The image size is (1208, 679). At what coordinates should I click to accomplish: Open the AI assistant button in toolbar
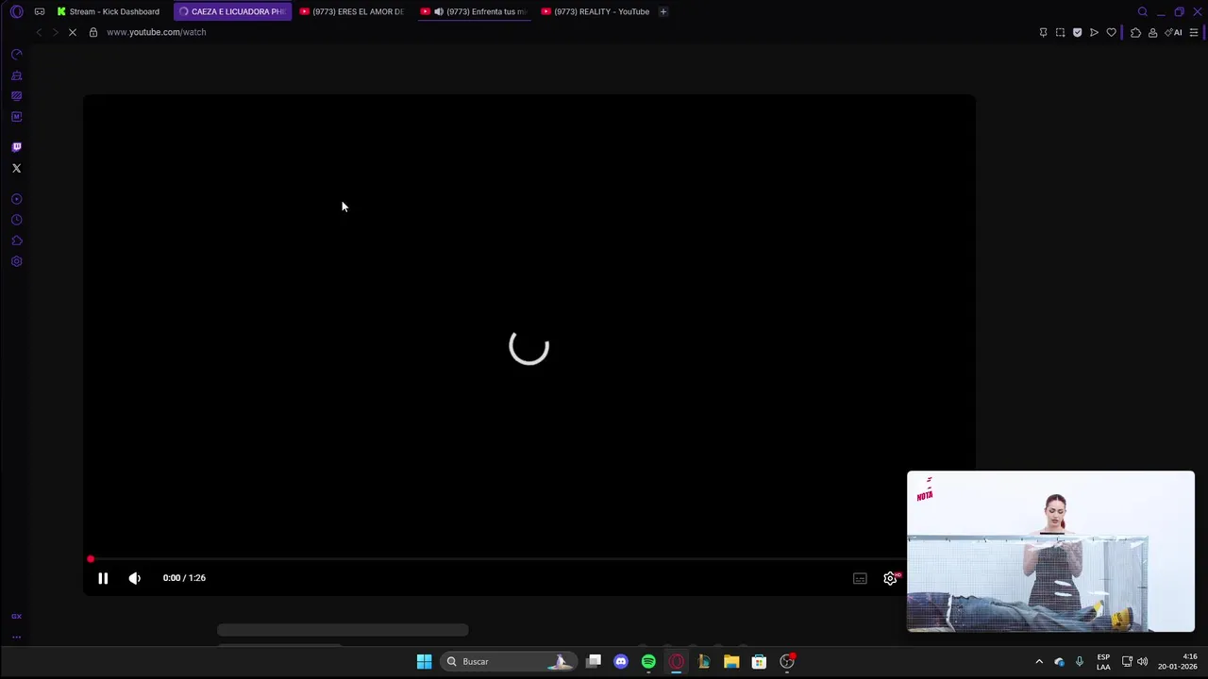1174,32
